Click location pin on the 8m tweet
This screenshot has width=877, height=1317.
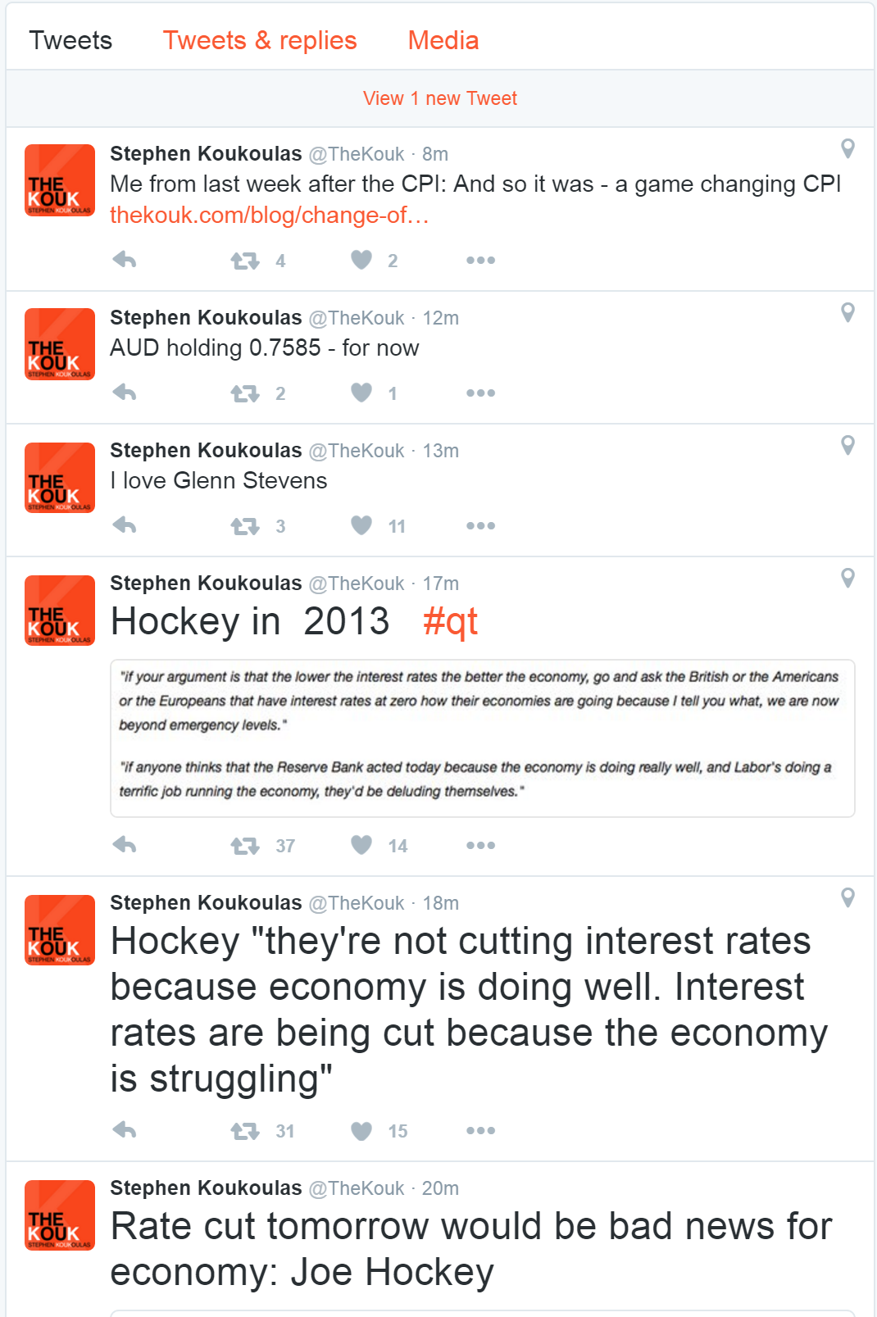coord(847,148)
